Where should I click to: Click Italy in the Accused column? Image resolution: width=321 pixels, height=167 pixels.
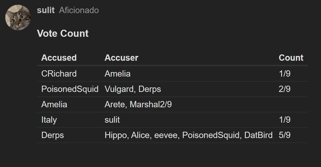coord(49,120)
